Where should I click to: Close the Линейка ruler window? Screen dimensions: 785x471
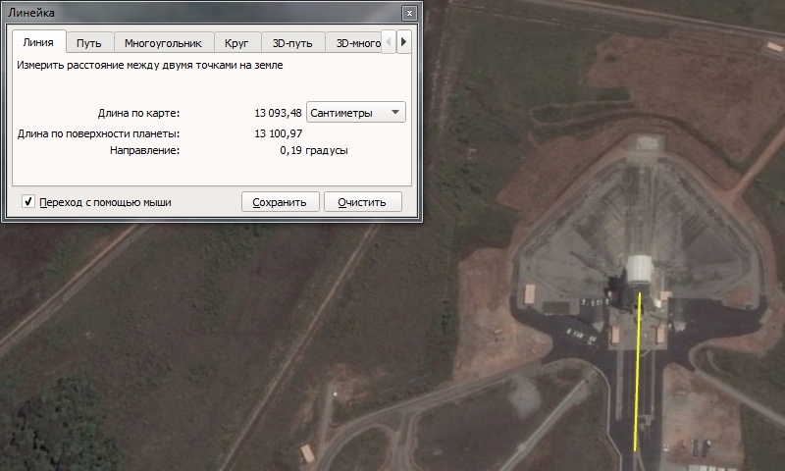409,13
